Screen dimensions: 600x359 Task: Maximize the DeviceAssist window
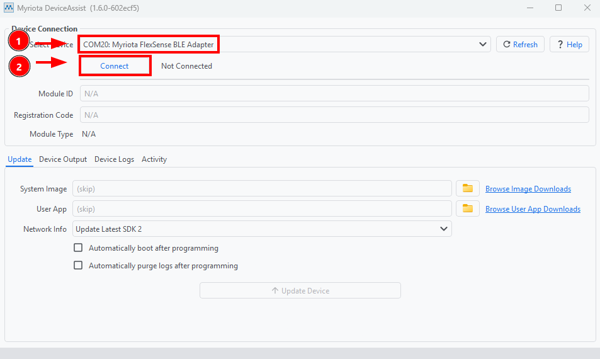(x=558, y=8)
